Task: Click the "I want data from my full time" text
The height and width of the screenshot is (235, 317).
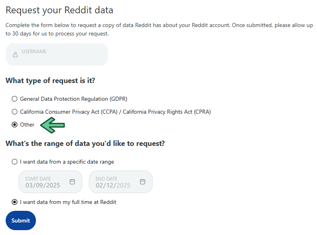Action: 68,202
